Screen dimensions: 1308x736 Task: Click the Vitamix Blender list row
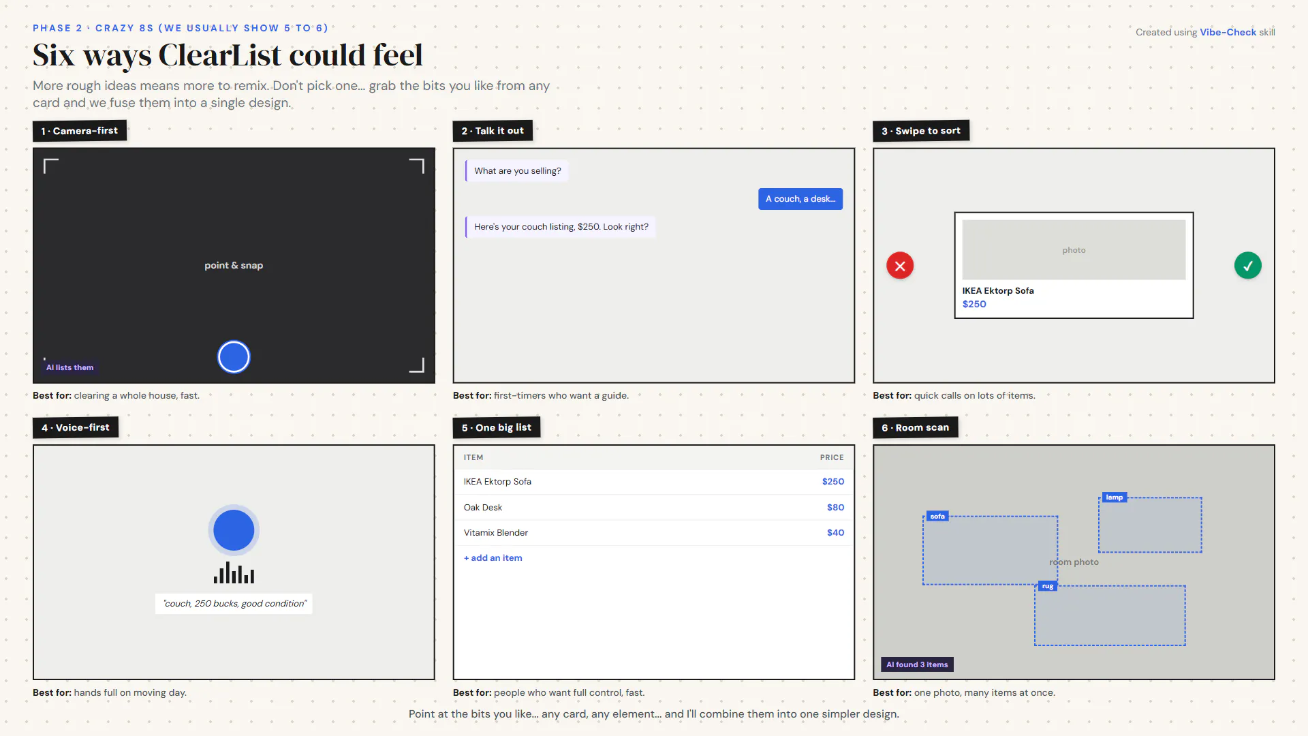pyautogui.click(x=654, y=533)
